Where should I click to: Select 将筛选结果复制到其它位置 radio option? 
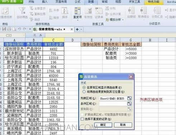[x=84, y=92]
